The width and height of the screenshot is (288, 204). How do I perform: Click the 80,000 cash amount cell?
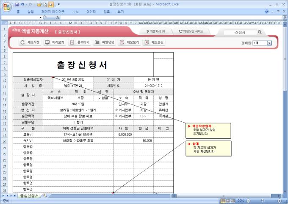143,140
